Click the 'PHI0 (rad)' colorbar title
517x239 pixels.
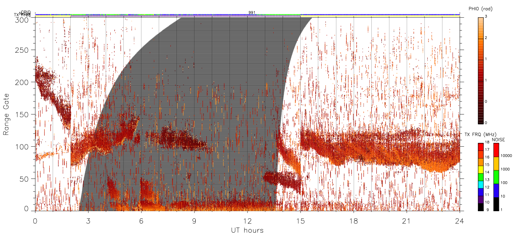pos(480,9)
